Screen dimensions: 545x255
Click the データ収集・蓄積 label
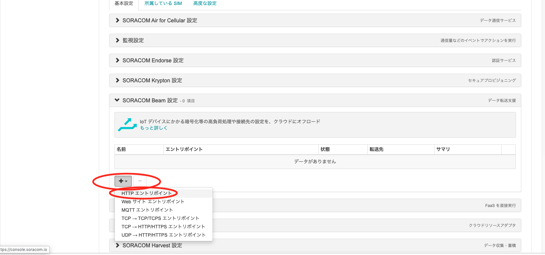(500, 246)
